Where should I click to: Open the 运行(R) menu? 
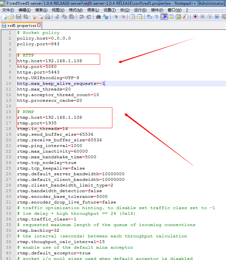click(x=140, y=10)
